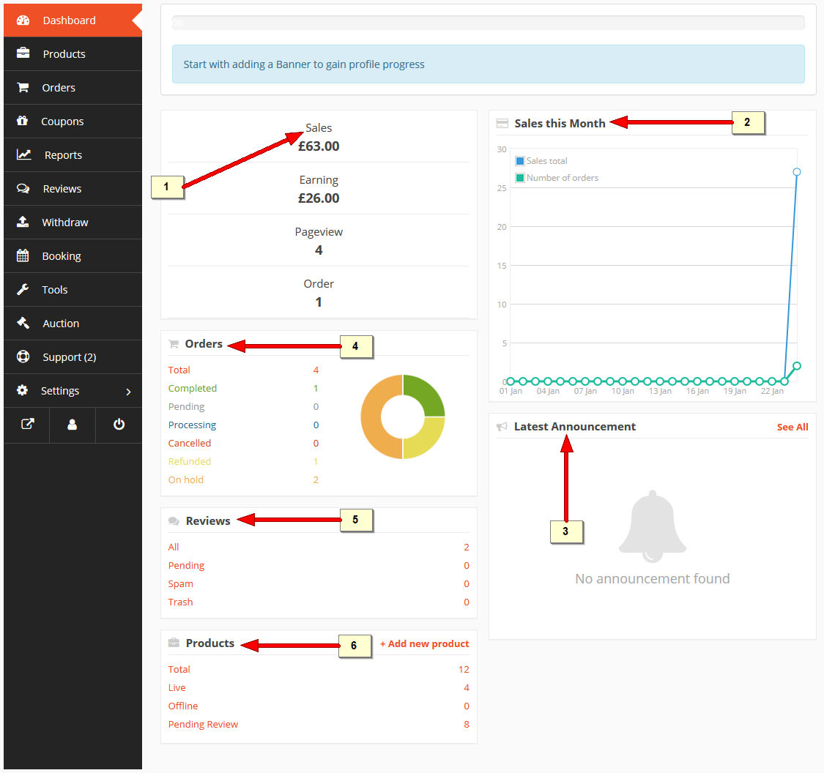Click the Auction gavel icon
The width and height of the screenshot is (824, 773).
coord(23,323)
